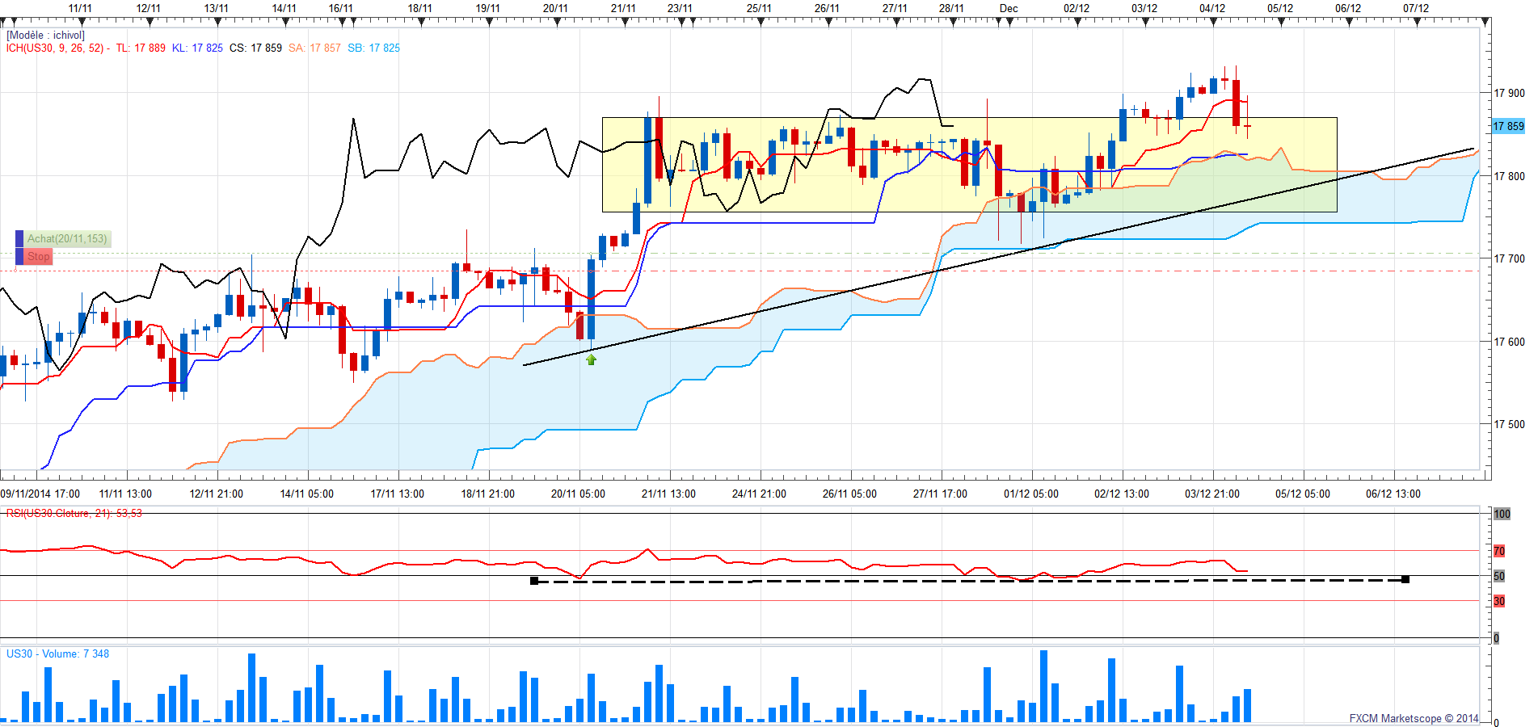Click the RSI(US30.Cloture, 21) indicator label
Screen dimensions: 1538x727
[x=74, y=514]
